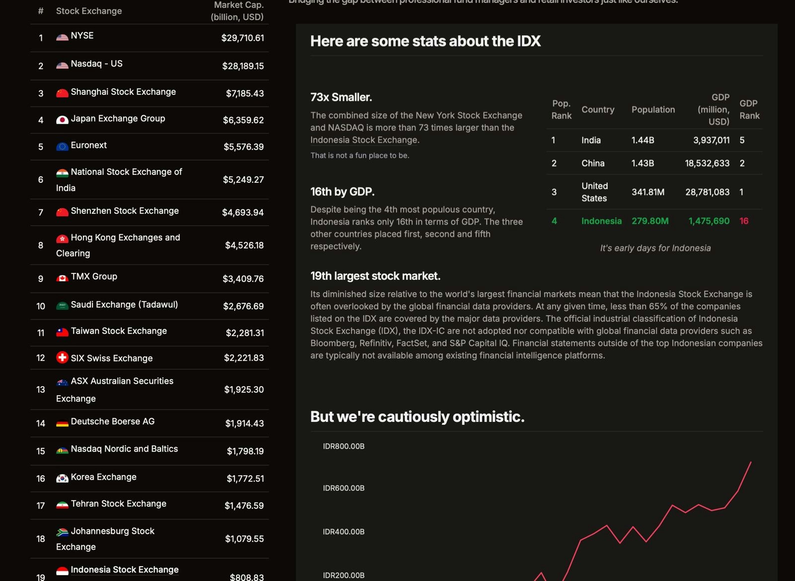Click the $2,221.83 SIX Swiss value
The height and width of the screenshot is (581, 795).
[x=244, y=357]
